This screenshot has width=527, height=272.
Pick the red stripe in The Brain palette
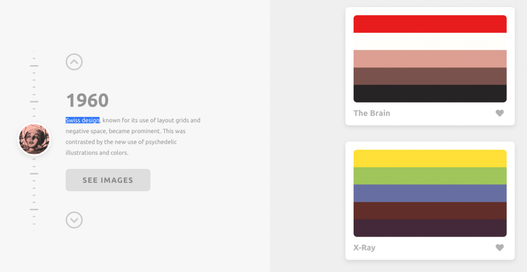[x=430, y=24]
